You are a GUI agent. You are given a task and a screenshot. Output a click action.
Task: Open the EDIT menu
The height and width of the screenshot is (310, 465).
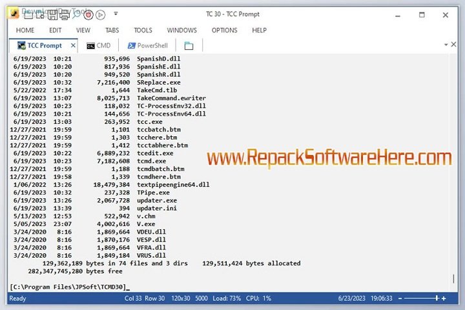coord(56,30)
